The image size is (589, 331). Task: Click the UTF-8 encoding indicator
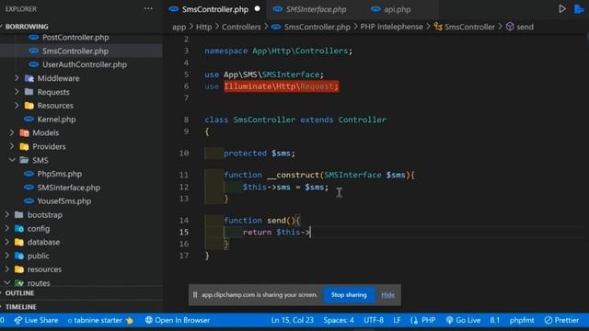[x=374, y=320]
